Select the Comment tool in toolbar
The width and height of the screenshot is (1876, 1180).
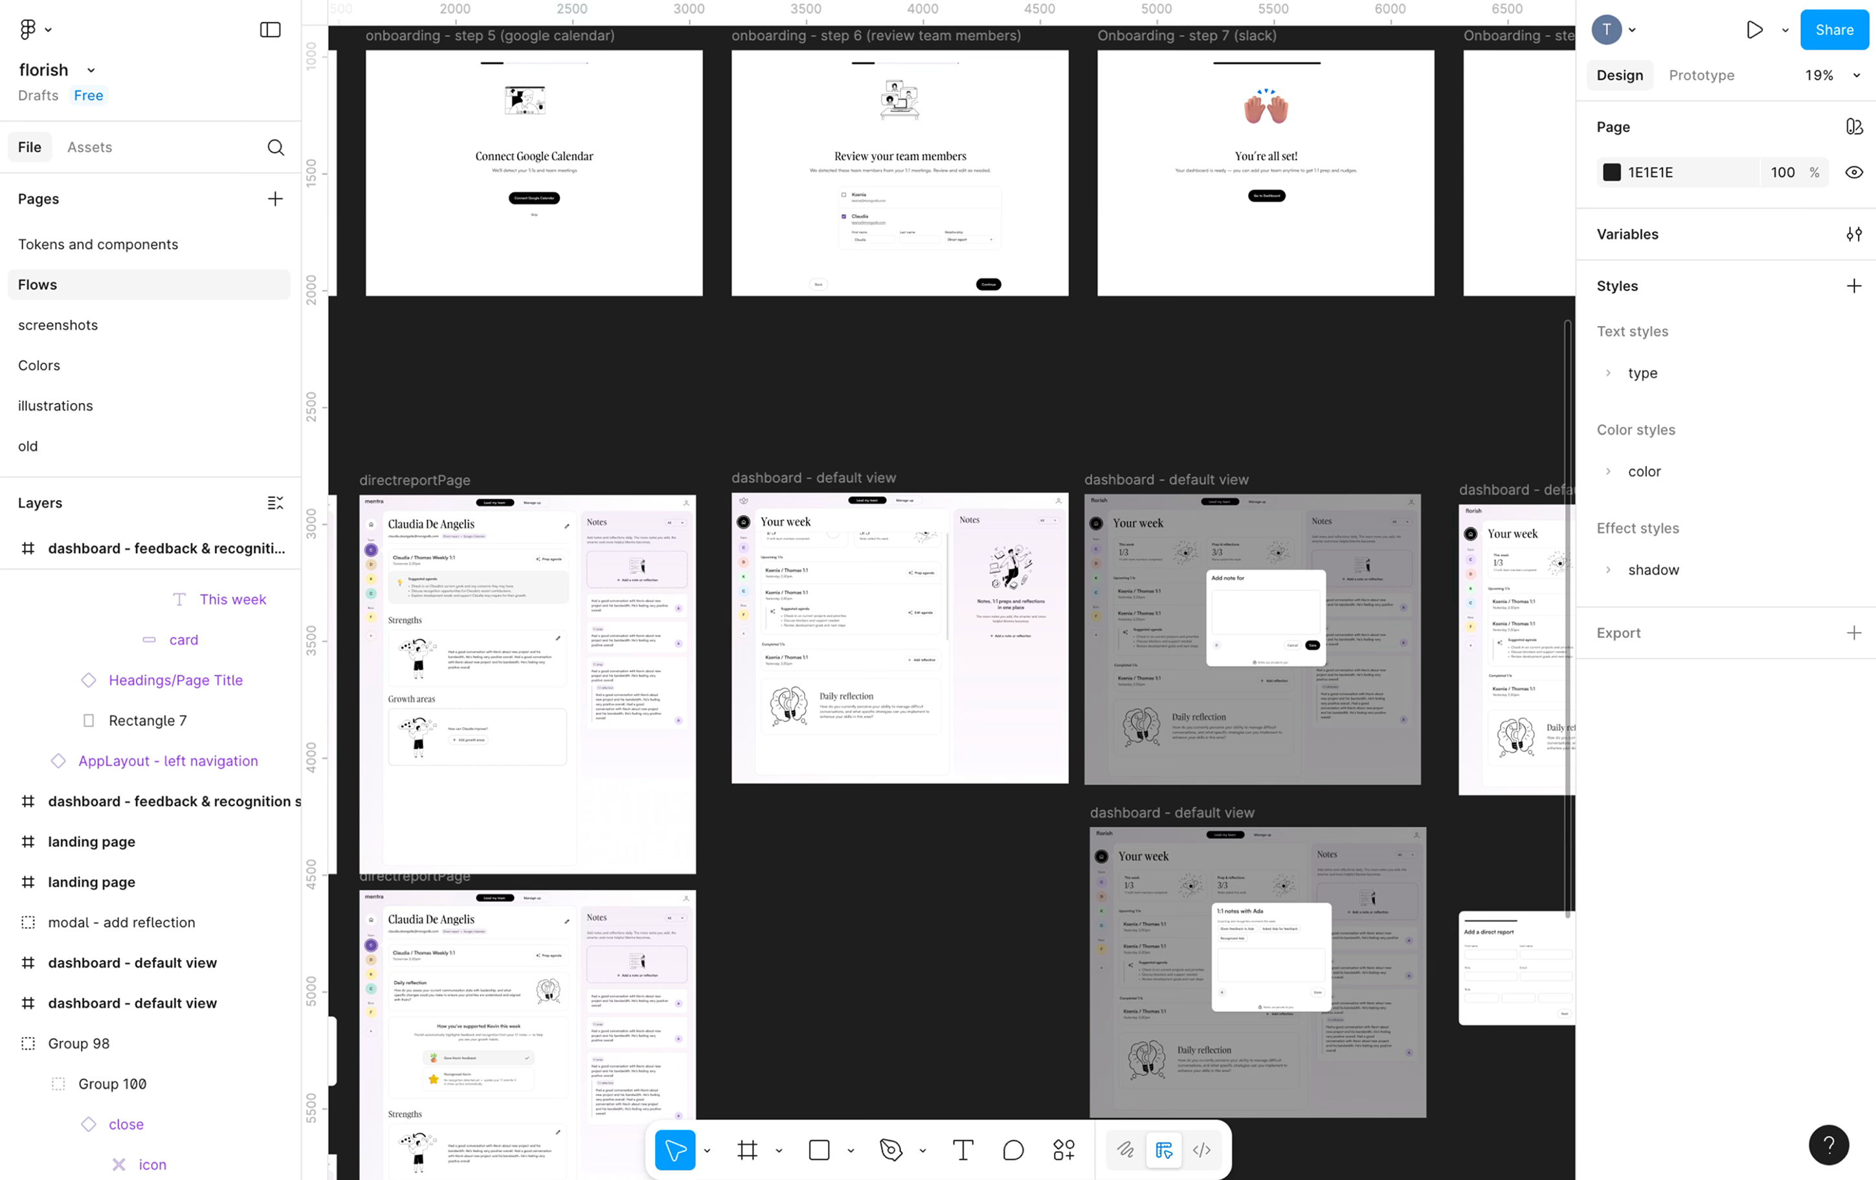[x=1013, y=1150]
